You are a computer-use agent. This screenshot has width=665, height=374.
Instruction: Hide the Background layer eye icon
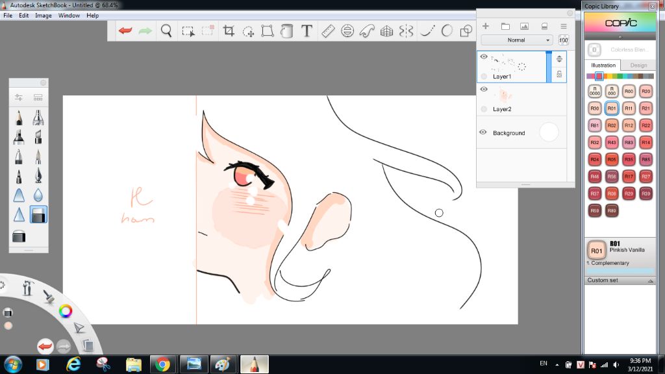[x=483, y=132]
